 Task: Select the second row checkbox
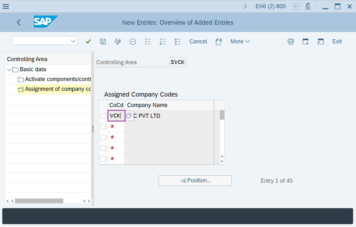[103, 127]
